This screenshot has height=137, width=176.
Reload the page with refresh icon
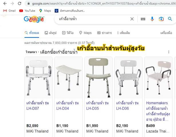click(x=19, y=4)
